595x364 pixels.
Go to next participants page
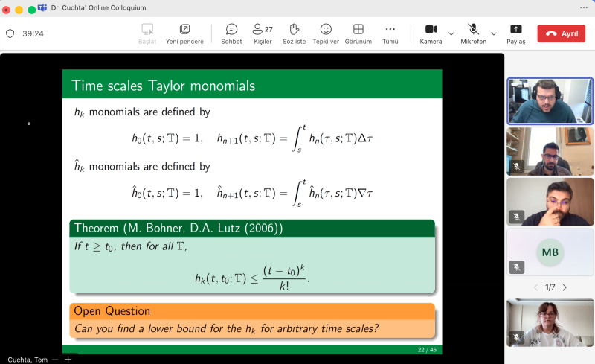565,287
